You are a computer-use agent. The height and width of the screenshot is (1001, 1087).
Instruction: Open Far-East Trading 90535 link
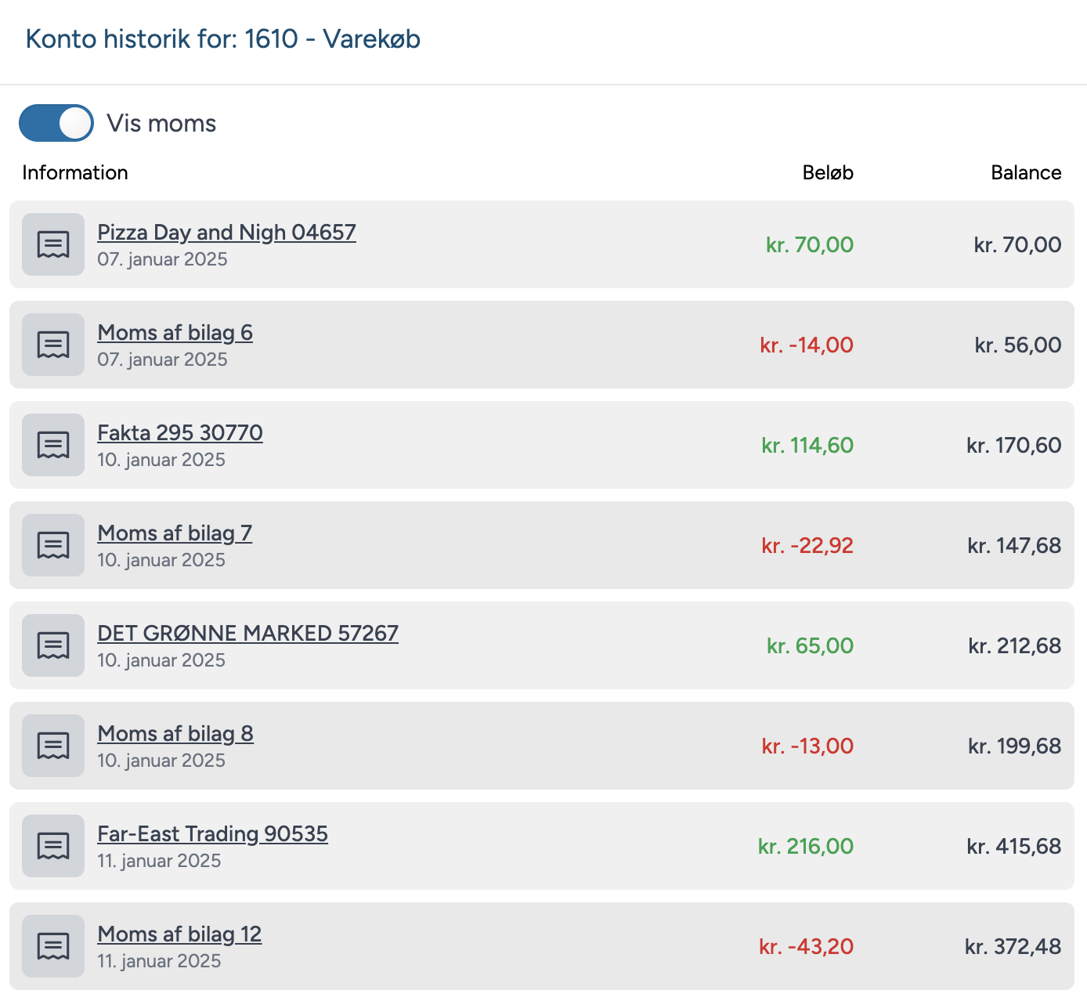(x=212, y=834)
